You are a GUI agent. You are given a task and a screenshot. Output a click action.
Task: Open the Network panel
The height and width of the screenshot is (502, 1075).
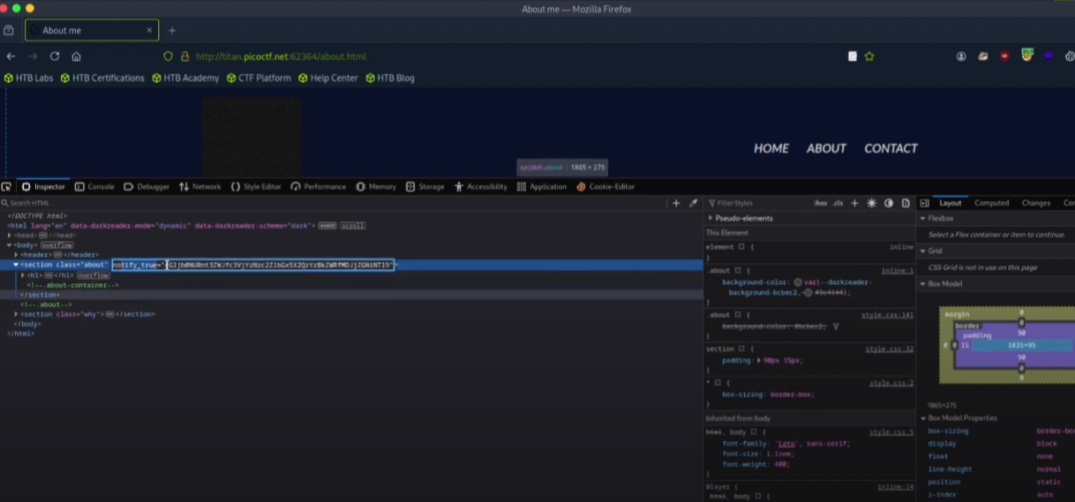point(199,187)
